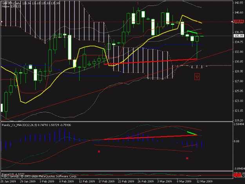Click price scale value 127.00
The width and height of the screenshot is (245, 184).
point(239,81)
